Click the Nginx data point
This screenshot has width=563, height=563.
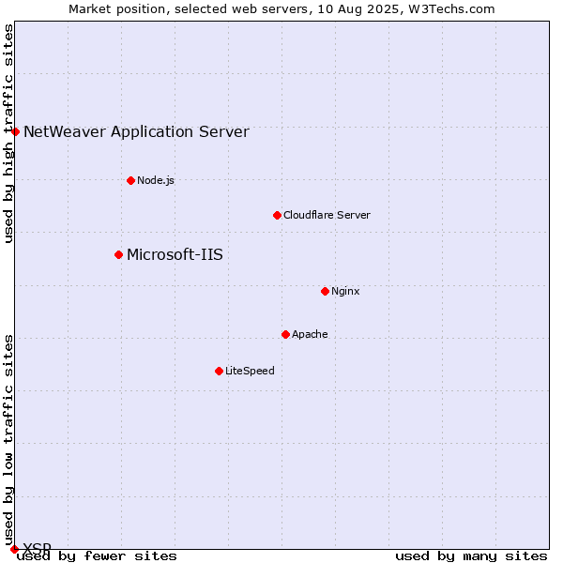pyautogui.click(x=325, y=291)
